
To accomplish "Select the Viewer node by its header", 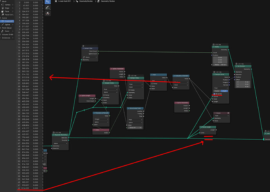I will [221, 113].
